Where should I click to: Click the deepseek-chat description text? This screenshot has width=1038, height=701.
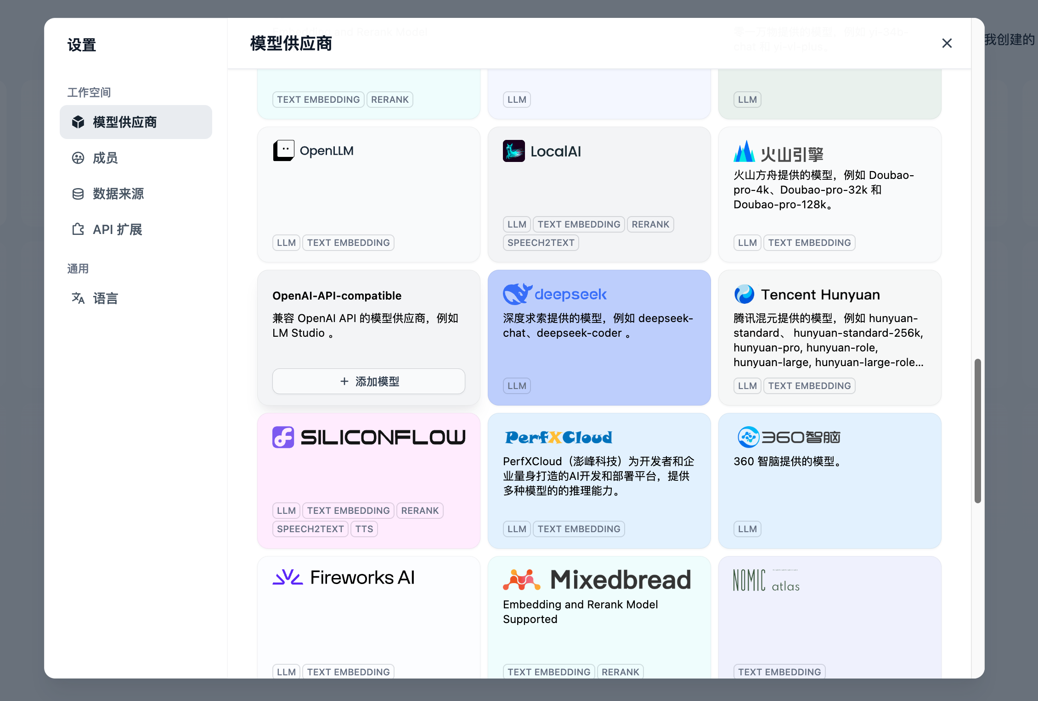point(598,326)
